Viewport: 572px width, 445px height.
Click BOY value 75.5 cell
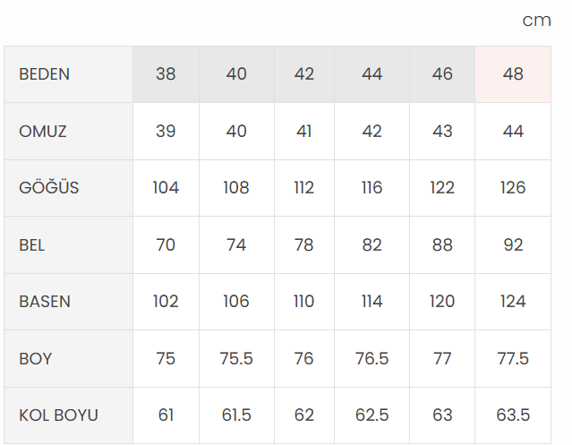pos(236,359)
